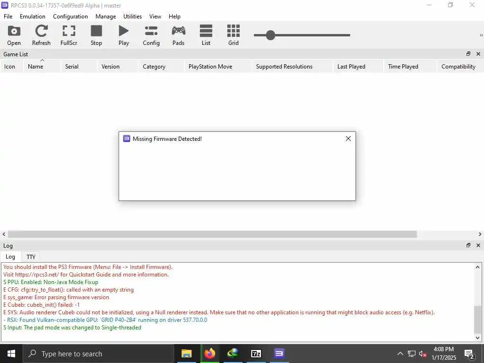This screenshot has height=363, width=484.
Task: Click the Open toolbar icon
Action: 14,35
